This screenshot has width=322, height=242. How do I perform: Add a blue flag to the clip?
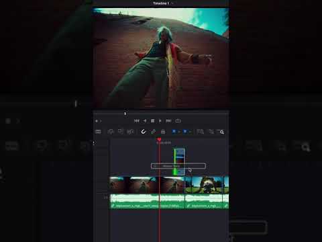(x=174, y=132)
